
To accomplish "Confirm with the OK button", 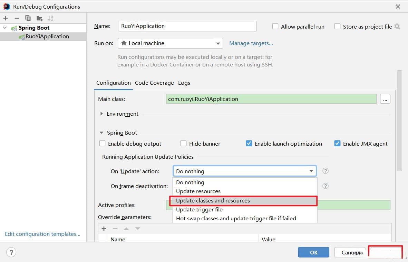I will [x=313, y=252].
